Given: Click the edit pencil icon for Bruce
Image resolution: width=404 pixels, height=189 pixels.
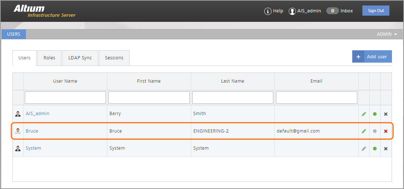Looking at the screenshot, I should [363, 131].
